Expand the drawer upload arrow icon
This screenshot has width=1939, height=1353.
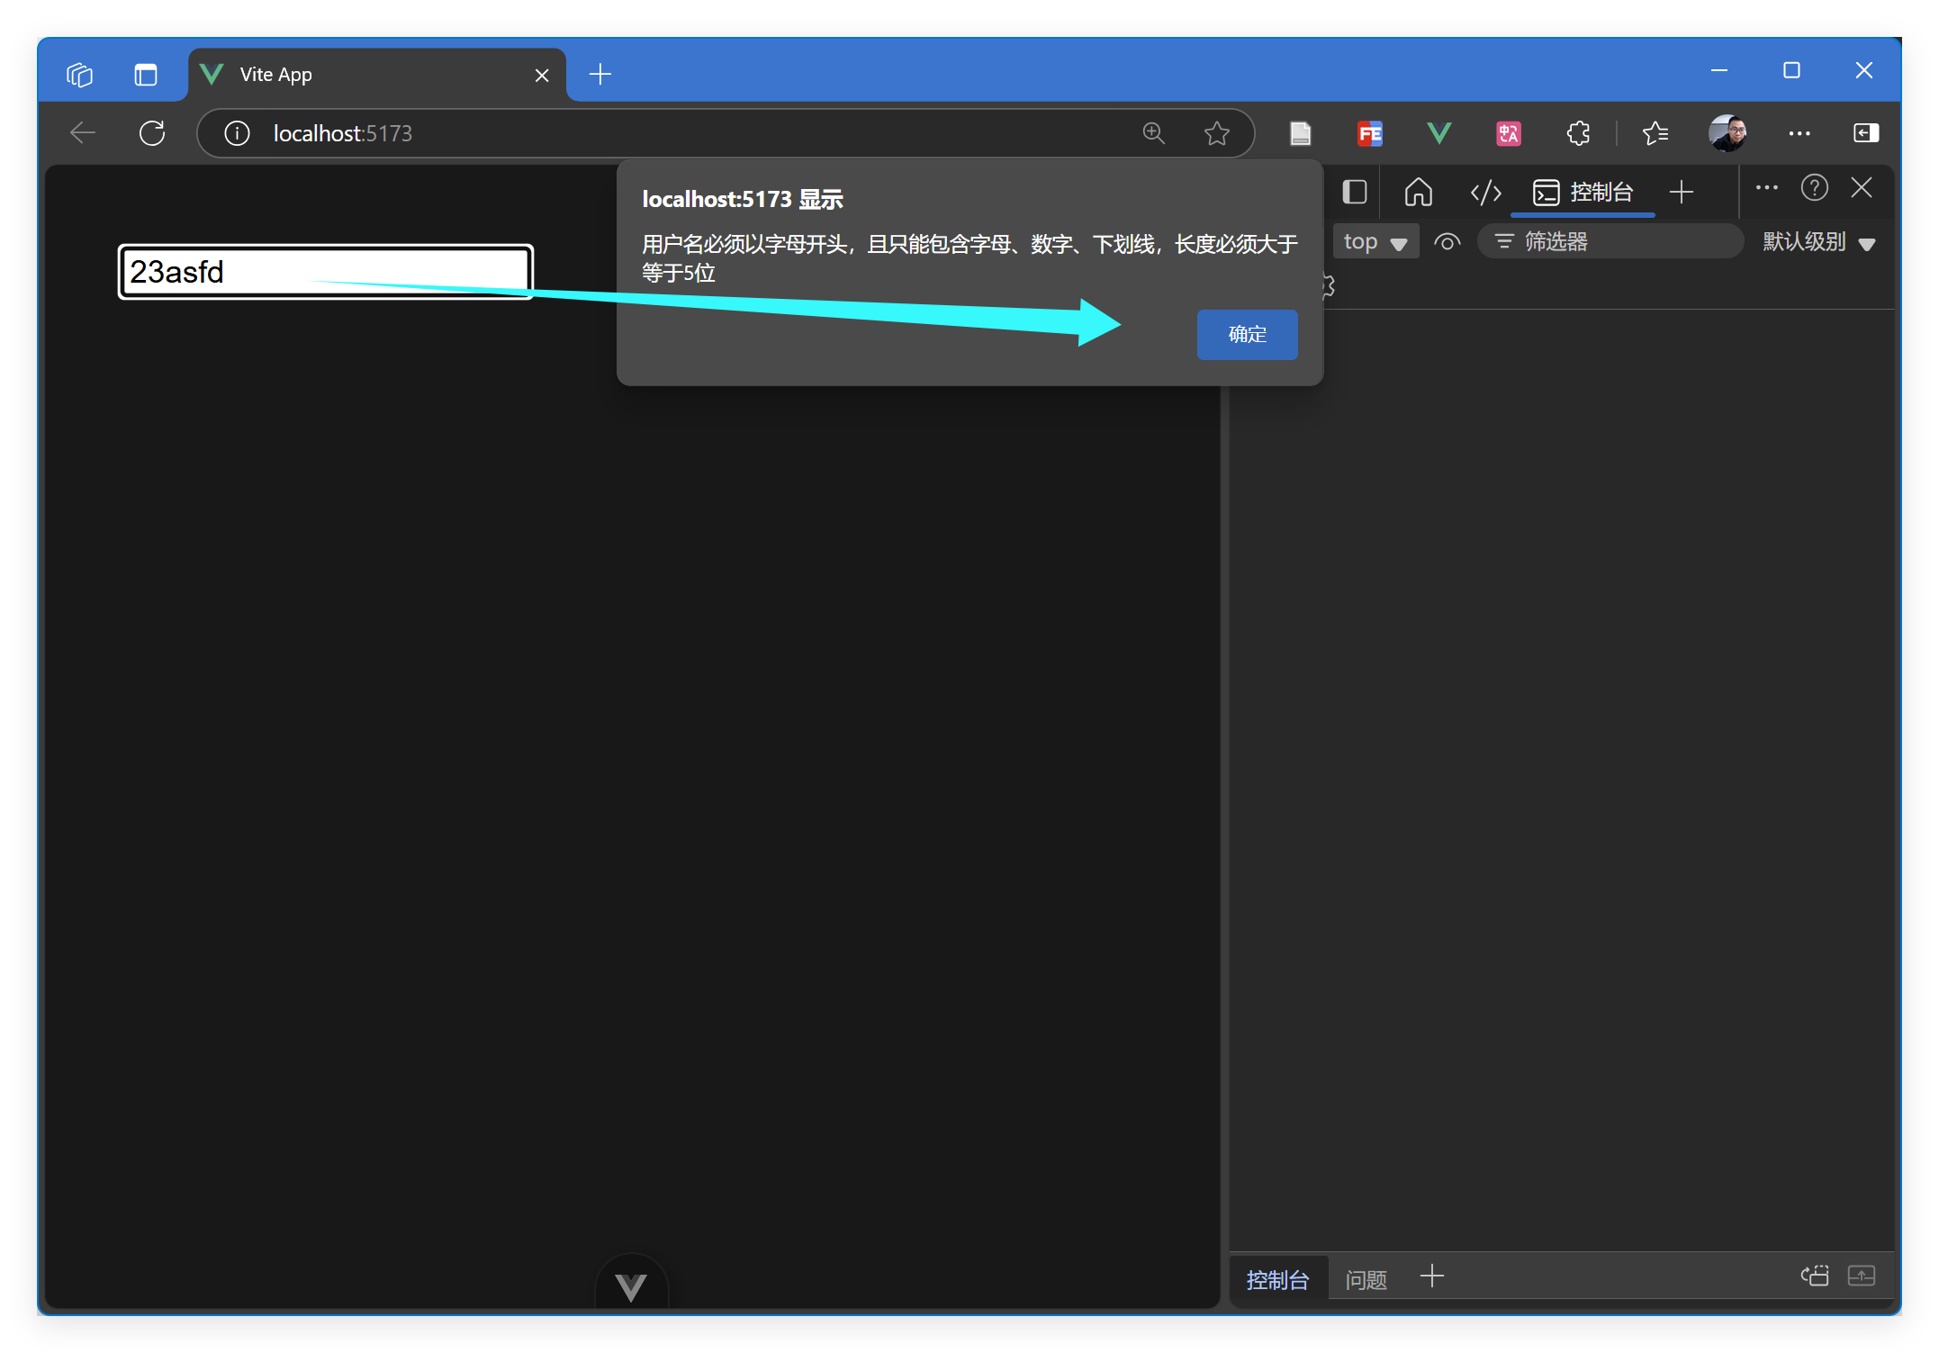pyautogui.click(x=1862, y=1276)
